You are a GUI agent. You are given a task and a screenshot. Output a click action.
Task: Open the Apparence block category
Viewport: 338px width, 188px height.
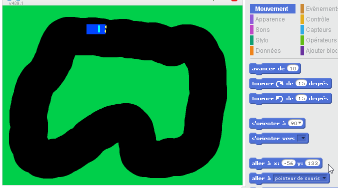pos(270,19)
